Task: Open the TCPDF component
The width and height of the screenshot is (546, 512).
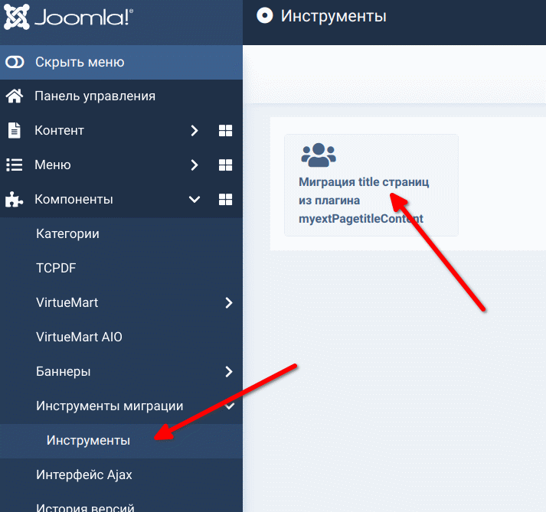Action: pos(56,268)
